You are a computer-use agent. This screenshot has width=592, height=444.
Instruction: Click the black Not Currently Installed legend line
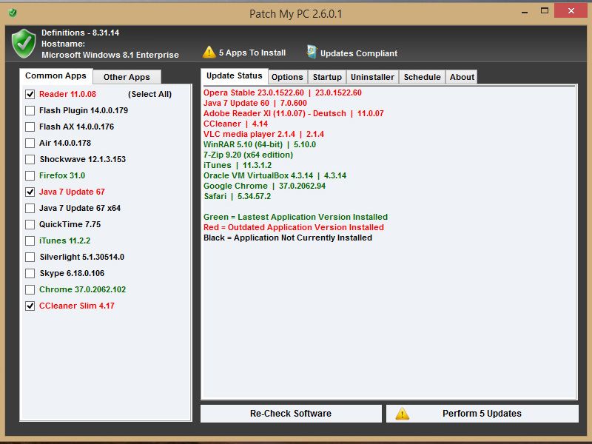pos(288,238)
